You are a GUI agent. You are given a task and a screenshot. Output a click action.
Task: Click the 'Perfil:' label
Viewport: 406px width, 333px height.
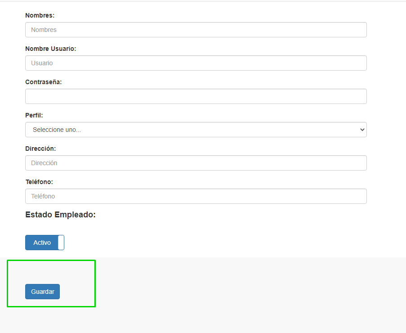tap(34, 115)
